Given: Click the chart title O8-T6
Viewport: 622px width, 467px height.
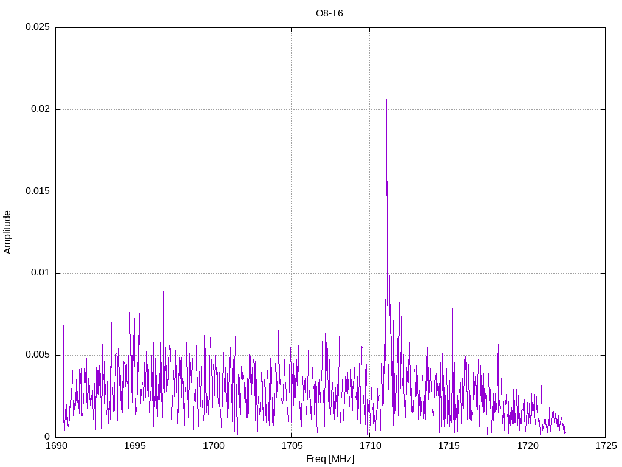Looking at the screenshot, I should (x=329, y=13).
